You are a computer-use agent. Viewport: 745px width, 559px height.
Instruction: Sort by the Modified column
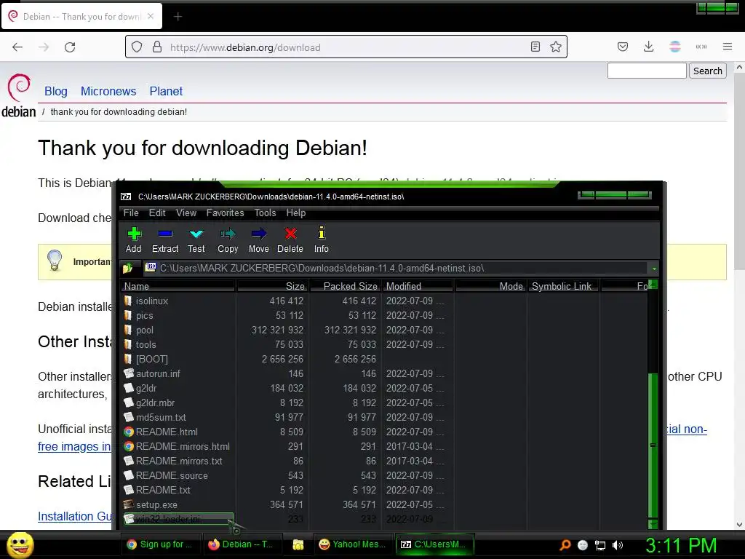pyautogui.click(x=418, y=286)
